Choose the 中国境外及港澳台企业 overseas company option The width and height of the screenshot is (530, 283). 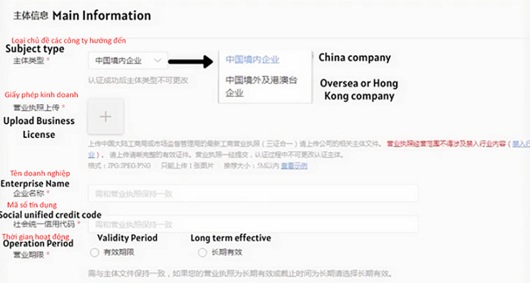tap(262, 86)
